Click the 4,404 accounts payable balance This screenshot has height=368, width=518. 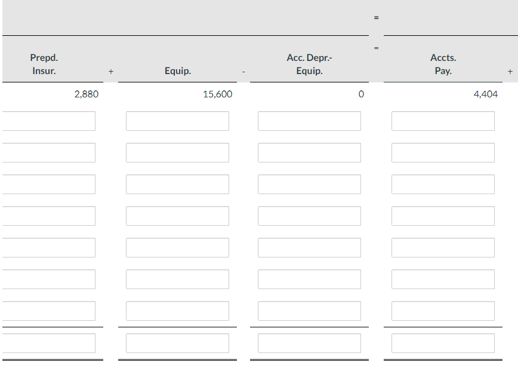pyautogui.click(x=486, y=94)
